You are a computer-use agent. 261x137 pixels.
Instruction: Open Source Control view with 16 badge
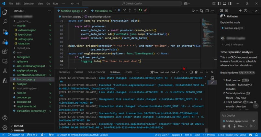pyautogui.click(x=5, y=32)
